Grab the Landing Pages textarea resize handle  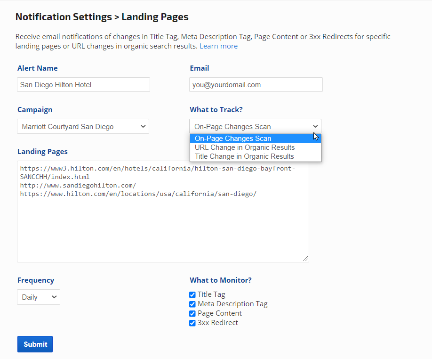point(305,259)
